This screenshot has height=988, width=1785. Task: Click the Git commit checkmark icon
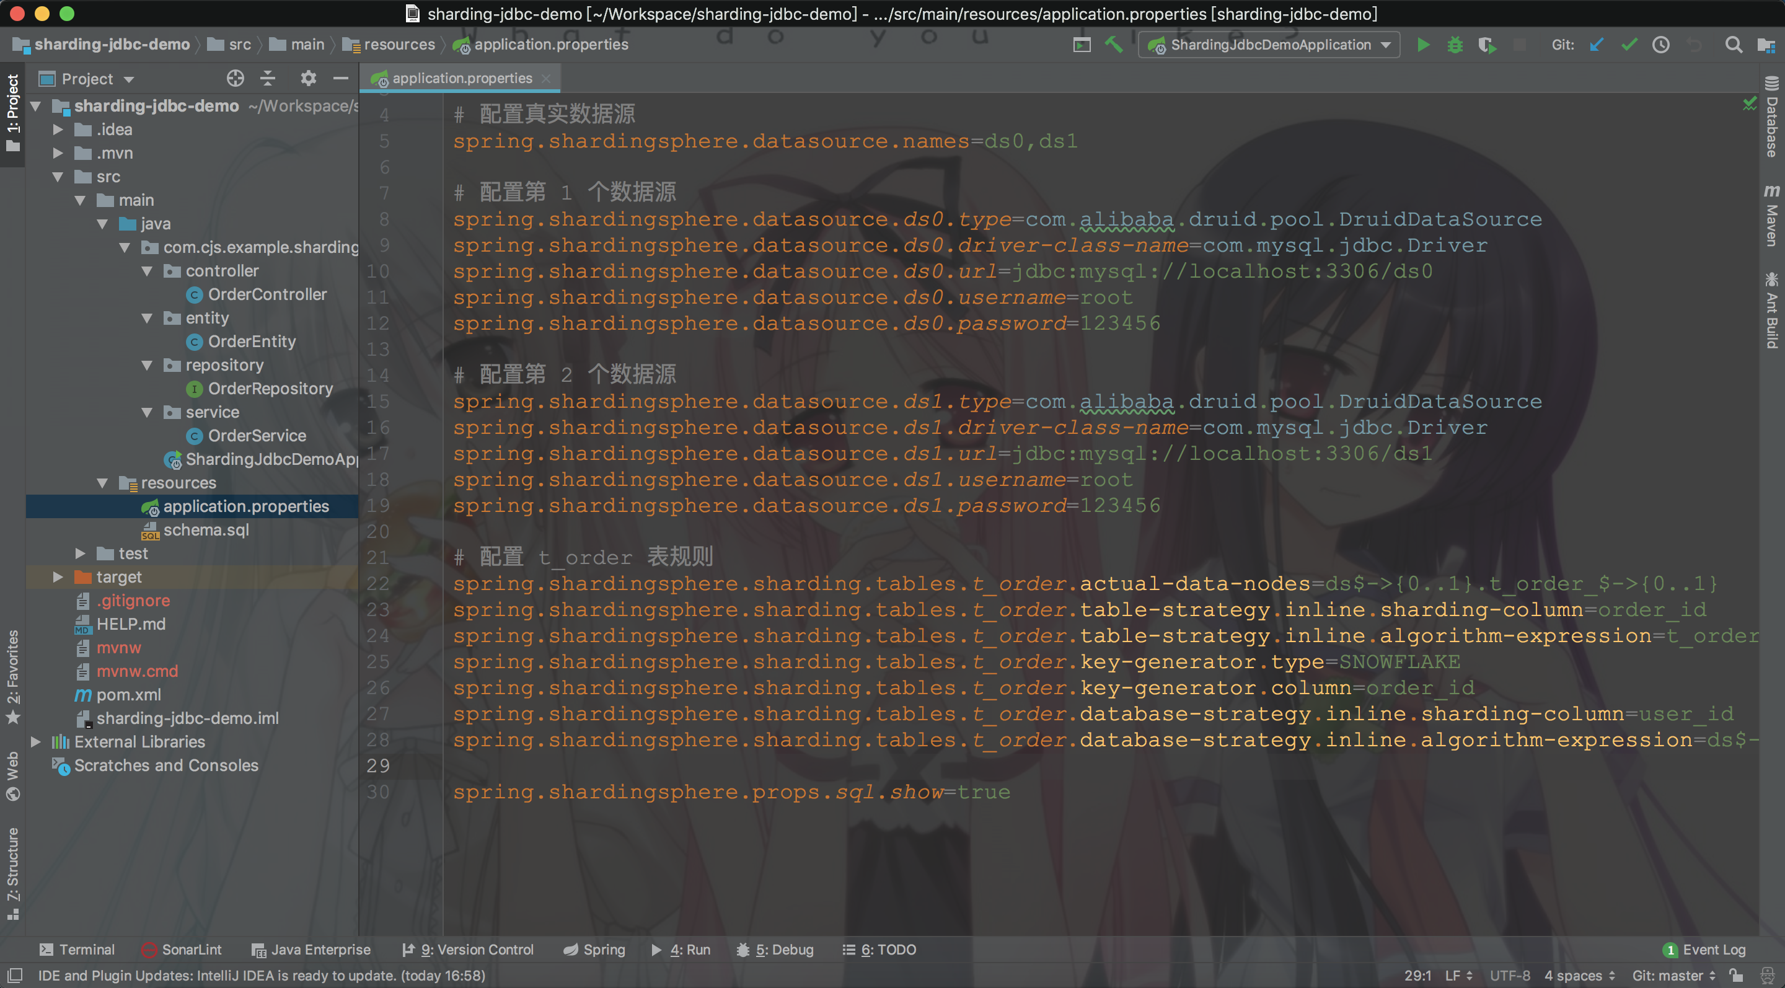click(1629, 45)
